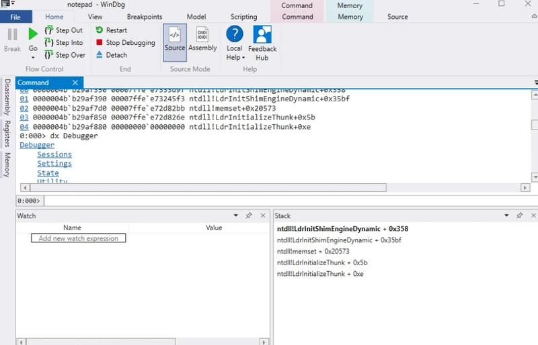Switch to the View ribbon tab
The height and width of the screenshot is (345, 538).
[x=95, y=17]
